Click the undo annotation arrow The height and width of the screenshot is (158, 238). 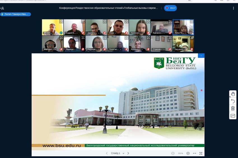233,101
